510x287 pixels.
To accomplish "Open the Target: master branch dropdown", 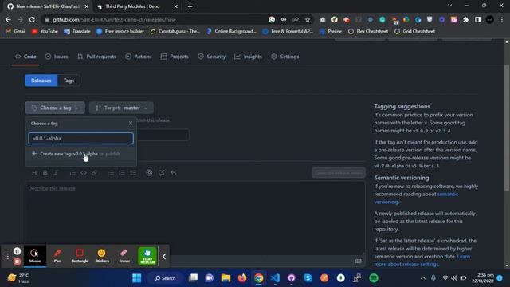I will 121,108.
